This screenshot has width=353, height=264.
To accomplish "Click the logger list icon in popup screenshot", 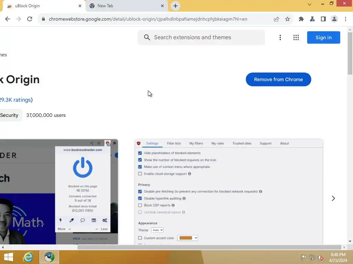I will pyautogui.click(x=94, y=220).
